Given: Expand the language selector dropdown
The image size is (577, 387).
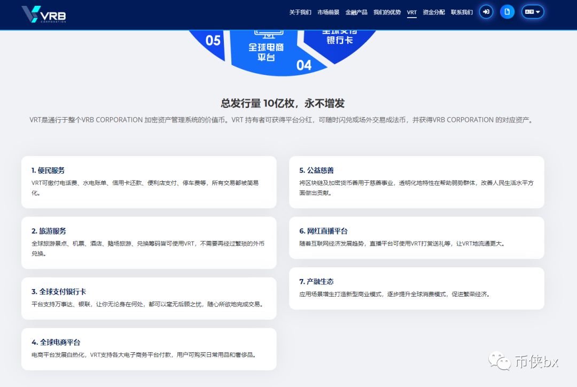Looking at the screenshot, I should [x=533, y=12].
